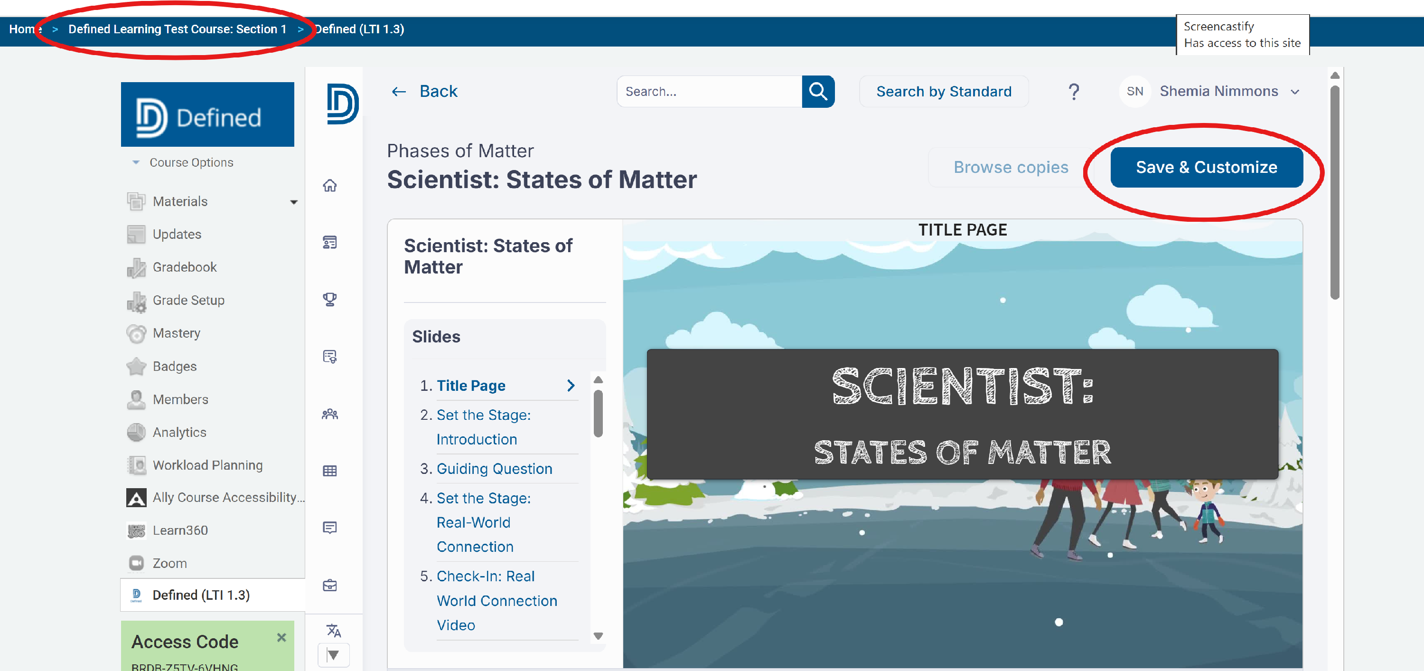Viewport: 1424px width, 671px height.
Task: Click the page scrollbar up arrow
Action: (1334, 75)
